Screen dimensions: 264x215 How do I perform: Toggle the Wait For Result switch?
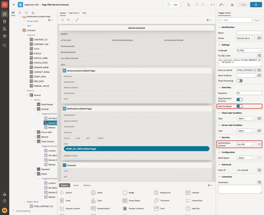point(240,106)
